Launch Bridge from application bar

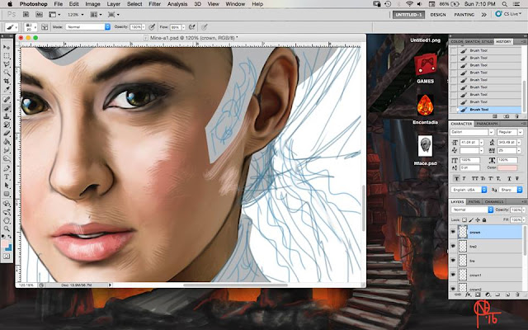pos(26,15)
